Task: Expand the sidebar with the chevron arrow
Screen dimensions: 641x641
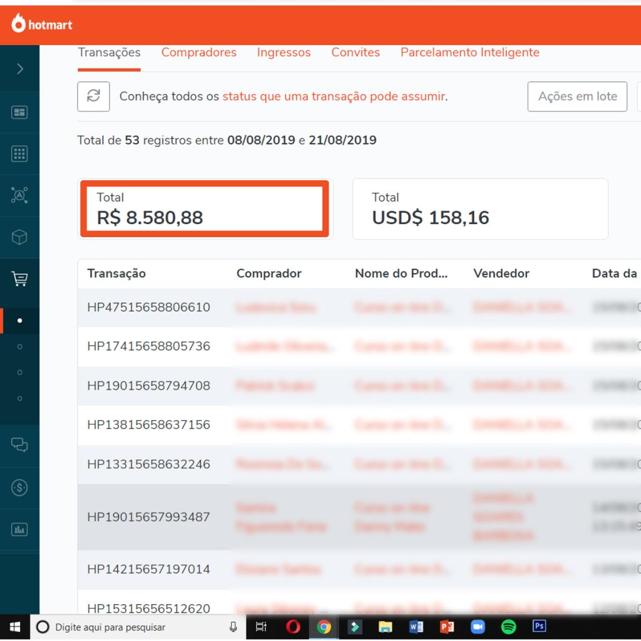Action: pyautogui.click(x=20, y=69)
